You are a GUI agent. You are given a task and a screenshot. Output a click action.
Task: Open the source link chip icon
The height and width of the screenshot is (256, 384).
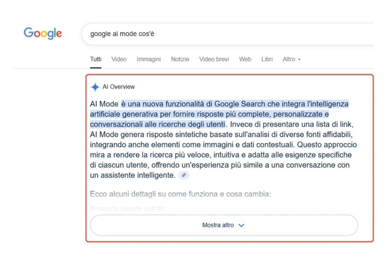click(184, 175)
